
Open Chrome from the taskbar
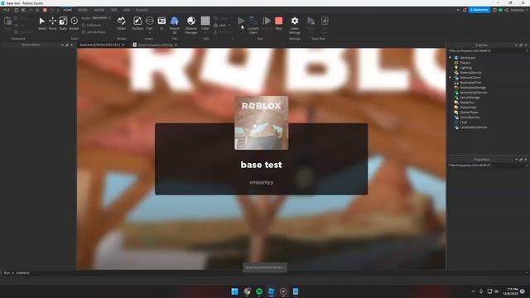pyautogui.click(x=247, y=291)
